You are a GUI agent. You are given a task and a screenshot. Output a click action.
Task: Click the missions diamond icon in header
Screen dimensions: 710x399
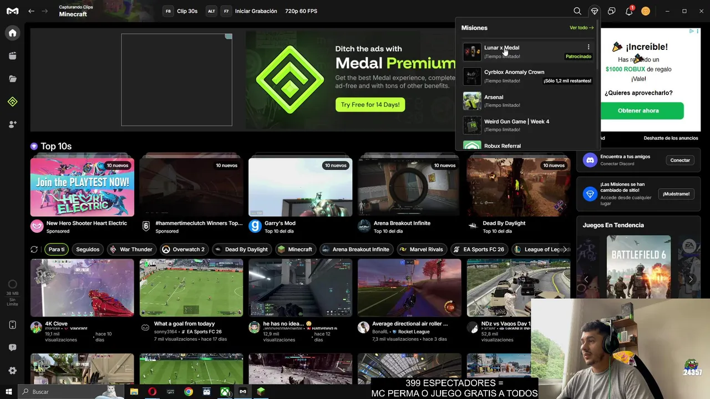tap(595, 11)
